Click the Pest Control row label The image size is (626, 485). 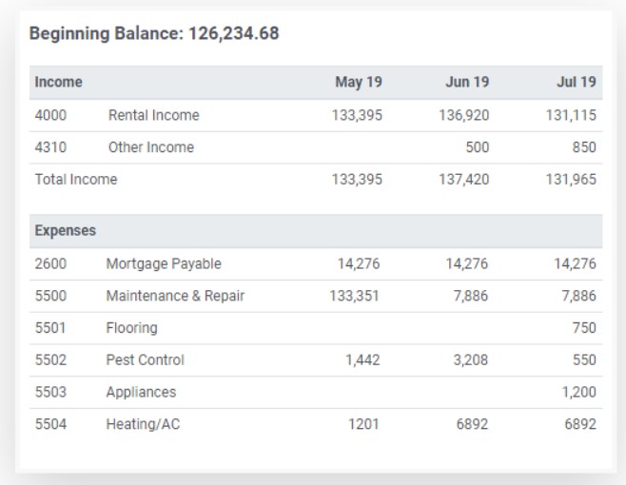[145, 360]
